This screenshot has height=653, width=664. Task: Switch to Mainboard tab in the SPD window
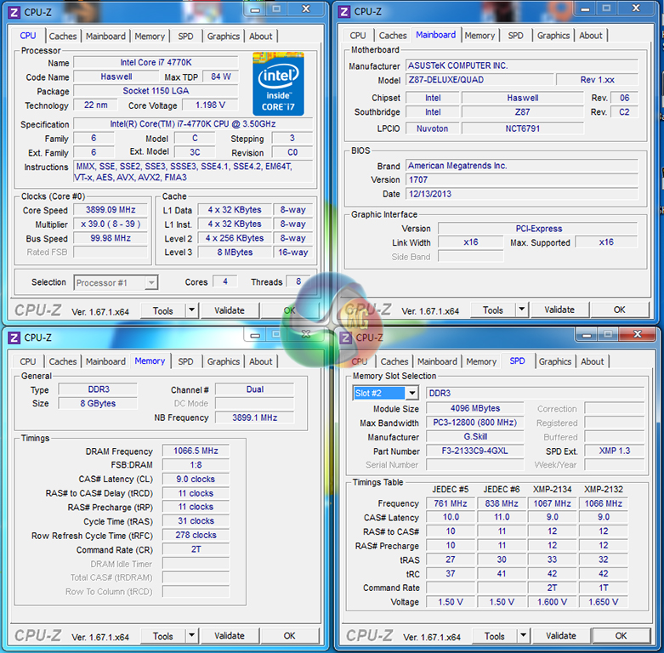pyautogui.click(x=437, y=361)
